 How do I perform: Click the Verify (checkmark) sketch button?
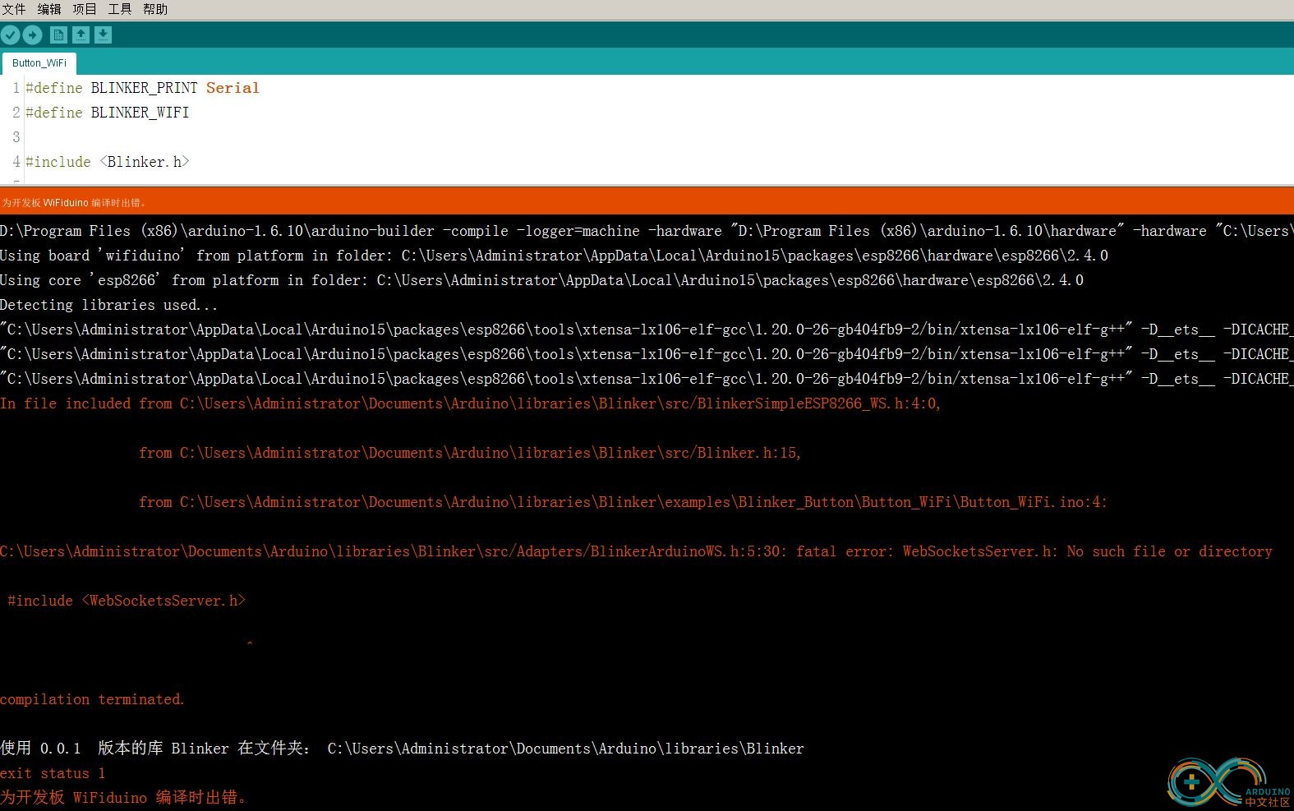point(11,35)
